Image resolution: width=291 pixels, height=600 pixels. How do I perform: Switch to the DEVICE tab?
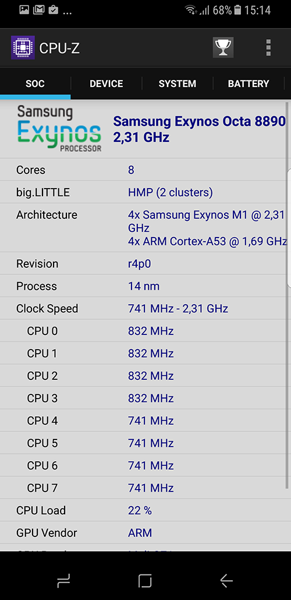tap(107, 84)
